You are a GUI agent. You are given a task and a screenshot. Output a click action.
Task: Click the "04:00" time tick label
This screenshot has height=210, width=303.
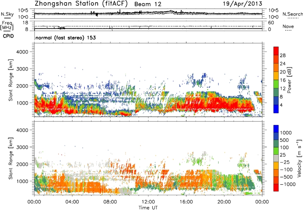(x=72, y=202)
